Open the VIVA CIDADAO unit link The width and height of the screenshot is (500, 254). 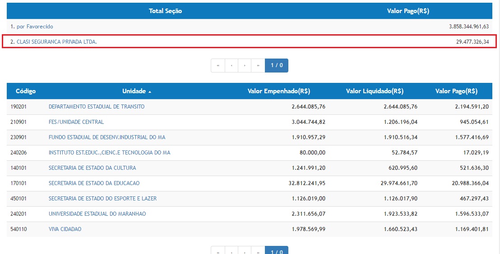coord(65,229)
